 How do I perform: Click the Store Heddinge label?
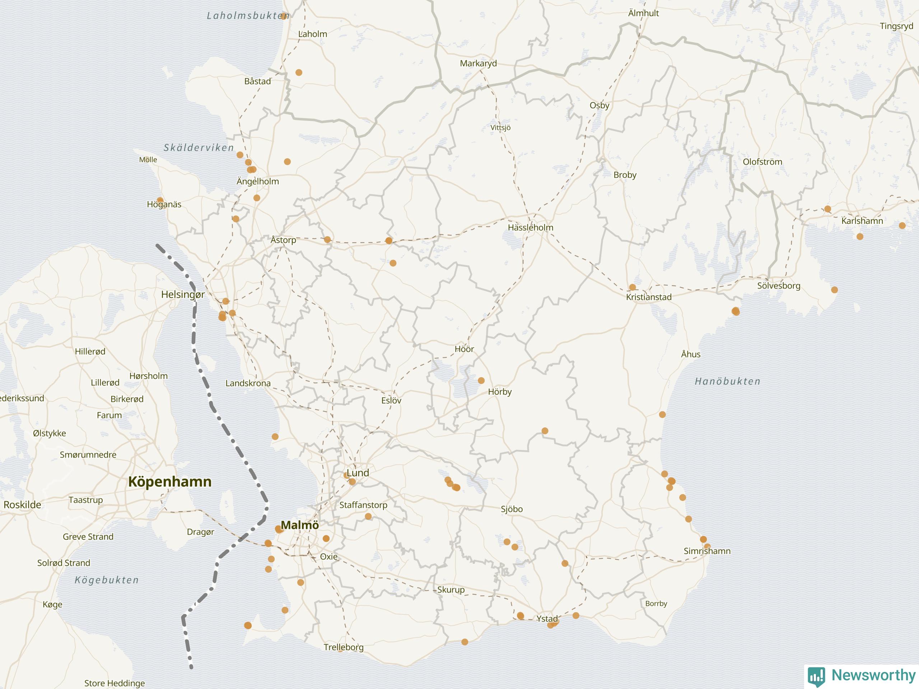tap(115, 683)
